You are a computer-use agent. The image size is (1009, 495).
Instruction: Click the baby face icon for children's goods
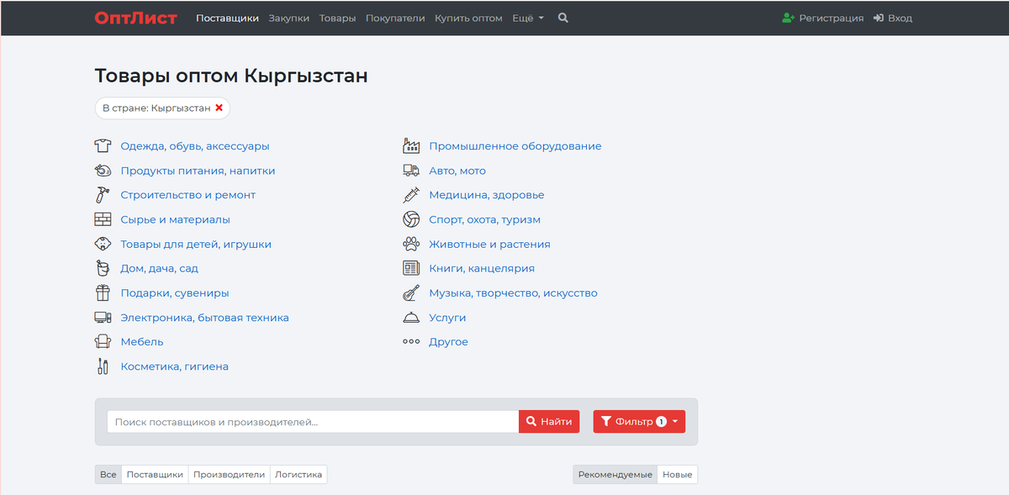[x=103, y=244]
